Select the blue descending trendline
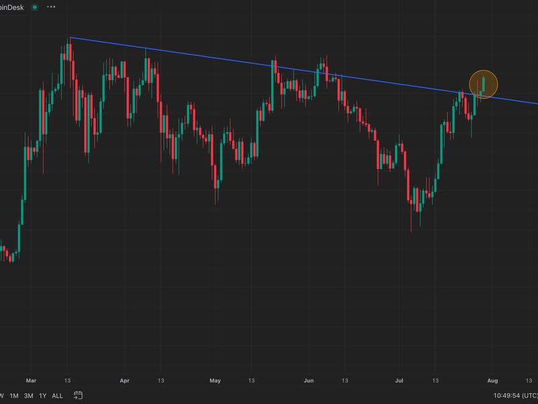The height and width of the screenshot is (404, 538). [304, 71]
